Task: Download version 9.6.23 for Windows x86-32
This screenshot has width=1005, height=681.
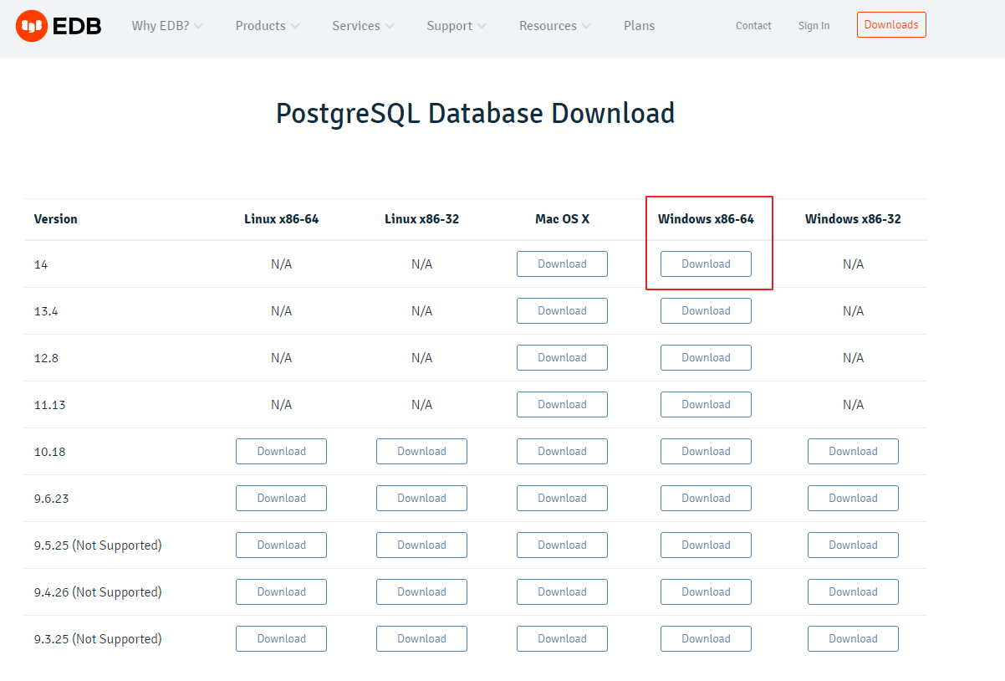Action: 853,498
